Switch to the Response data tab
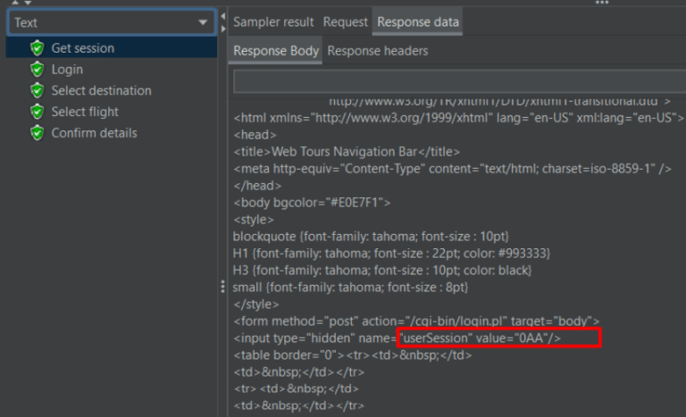 [x=417, y=21]
